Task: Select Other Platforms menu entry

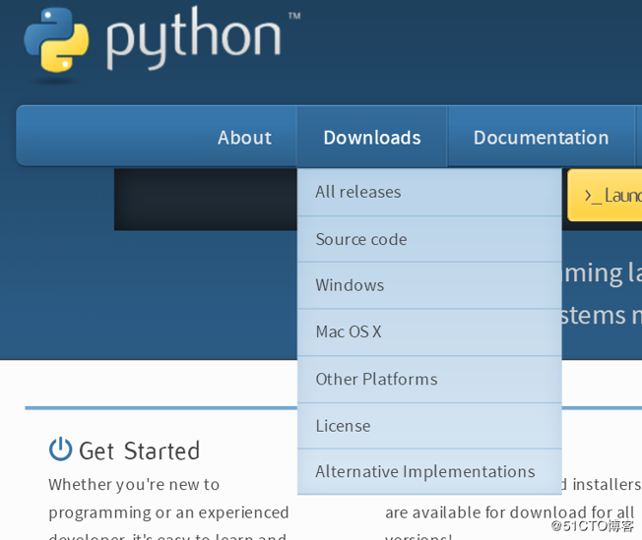Action: tap(429, 380)
